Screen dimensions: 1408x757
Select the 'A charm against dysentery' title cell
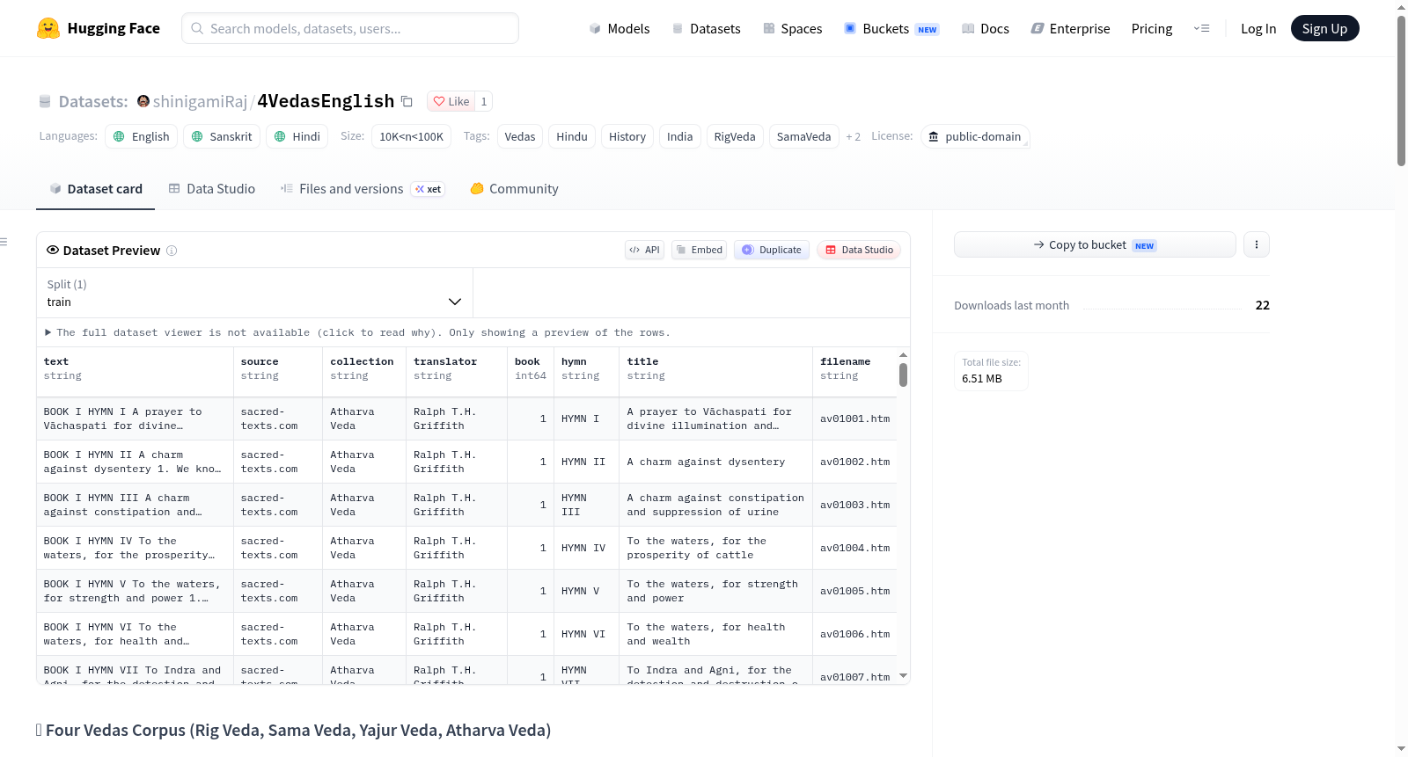[x=716, y=462]
